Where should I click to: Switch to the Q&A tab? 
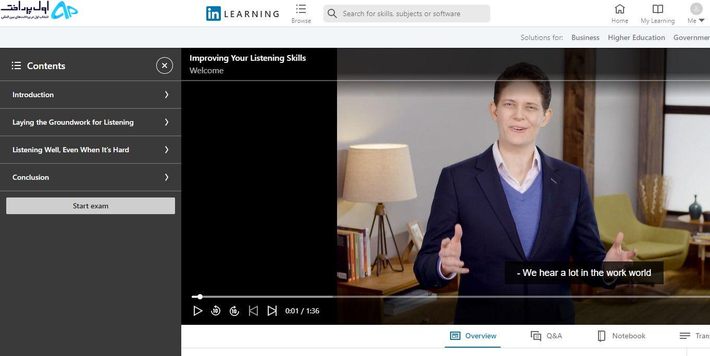click(x=546, y=336)
